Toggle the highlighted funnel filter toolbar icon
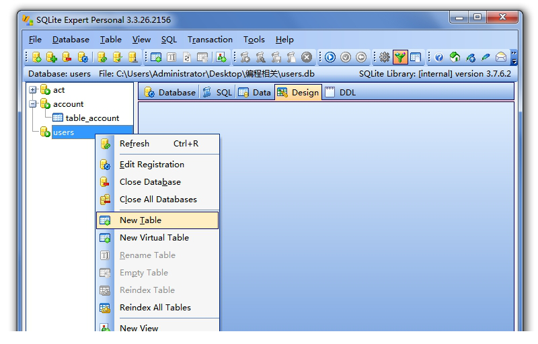 point(400,57)
